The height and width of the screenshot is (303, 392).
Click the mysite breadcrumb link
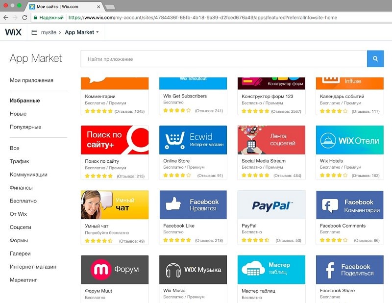[x=49, y=32]
